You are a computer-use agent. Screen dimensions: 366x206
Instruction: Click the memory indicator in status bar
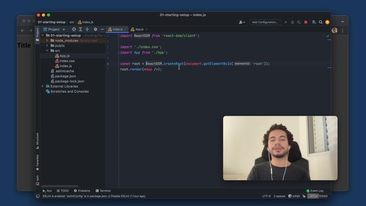319,196
